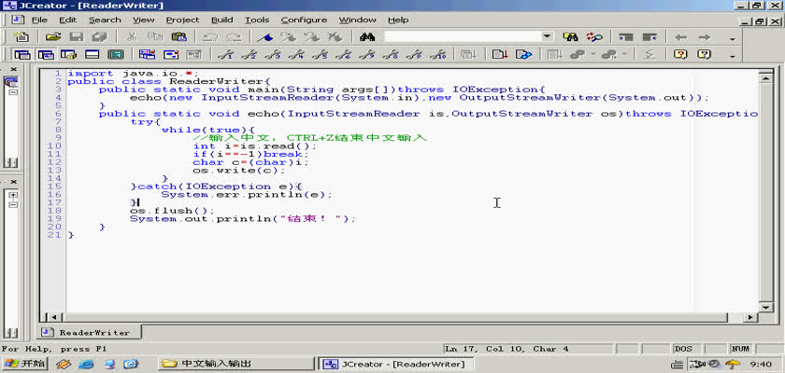This screenshot has width=785, height=373.
Task: Click the Paste clipboard icon
Action: point(178,37)
